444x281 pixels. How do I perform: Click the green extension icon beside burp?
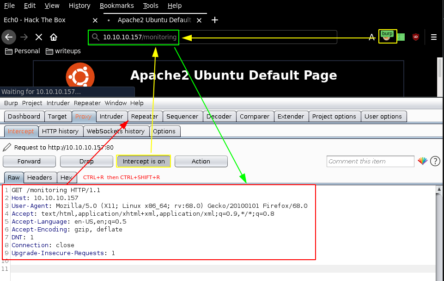coord(401,37)
